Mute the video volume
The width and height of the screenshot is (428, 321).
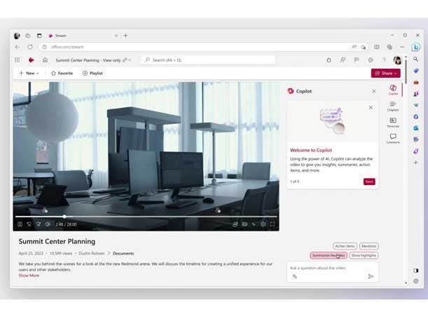pos(48,224)
